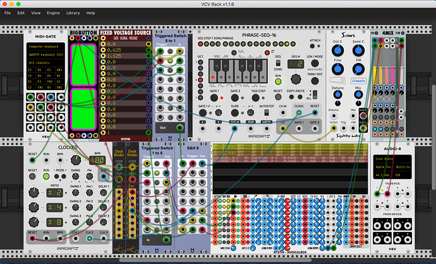The width and height of the screenshot is (436, 264).
Task: Open MIDI-GATE driver dropdown showing Computer keyboard
Action: (45, 47)
